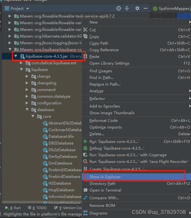Image resolution: width=191 pixels, height=218 pixels.
Task: Select Replace in Path menu entry
Action: tap(136, 84)
